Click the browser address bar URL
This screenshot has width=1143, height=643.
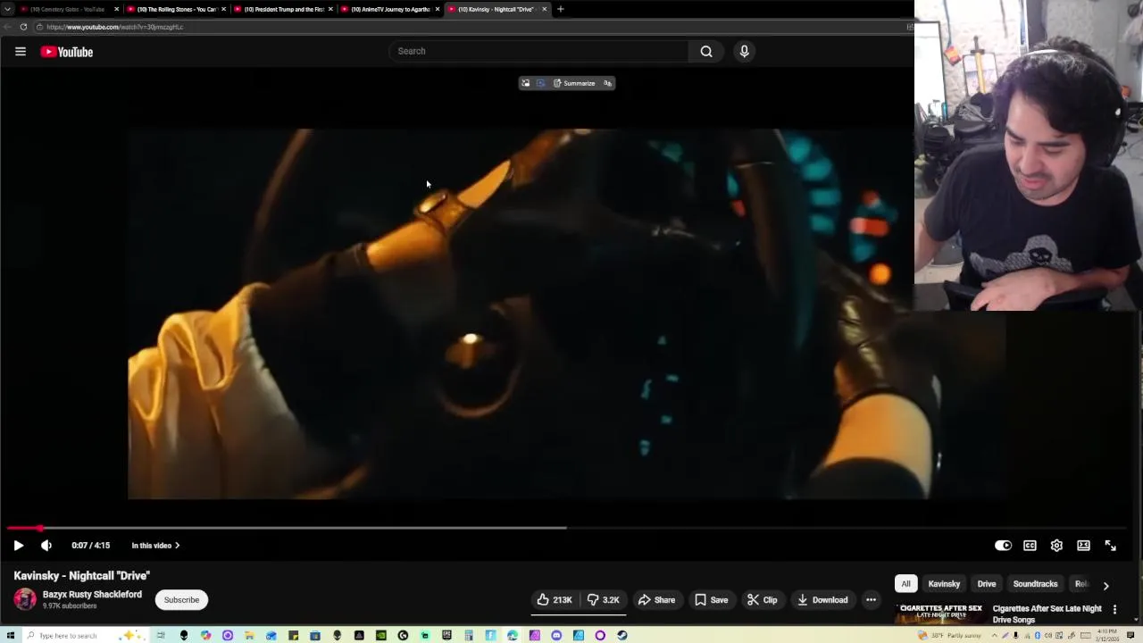[x=114, y=27]
